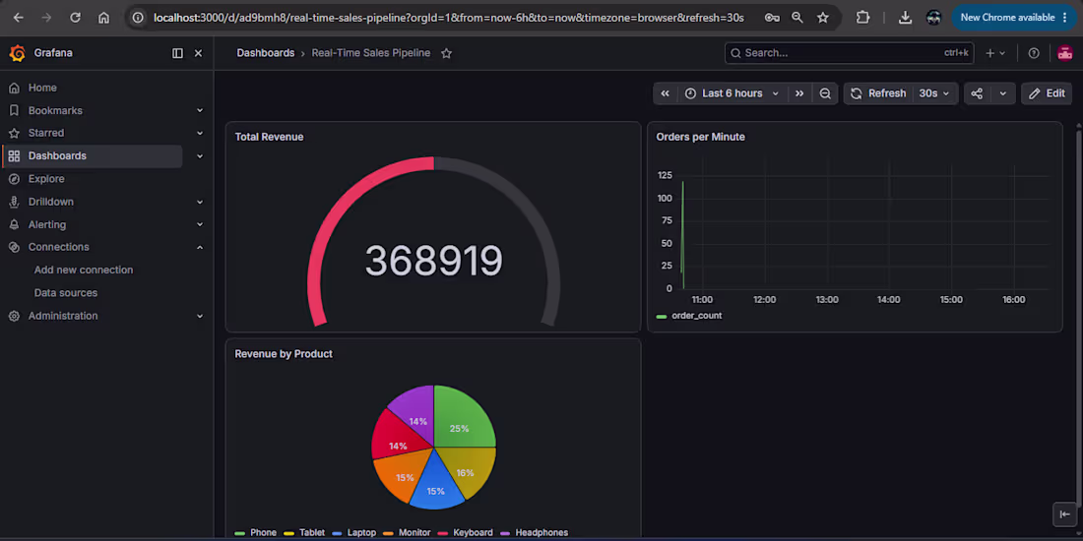Toggle Tablet legend series
This screenshot has width=1083, height=541.
pyautogui.click(x=311, y=533)
